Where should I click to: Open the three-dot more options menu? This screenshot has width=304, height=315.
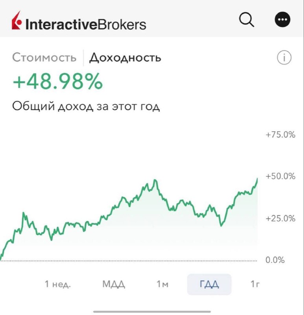(x=282, y=19)
